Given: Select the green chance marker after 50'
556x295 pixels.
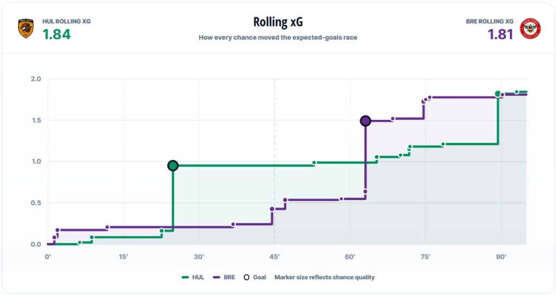Looking at the screenshot, I should pos(314,163).
